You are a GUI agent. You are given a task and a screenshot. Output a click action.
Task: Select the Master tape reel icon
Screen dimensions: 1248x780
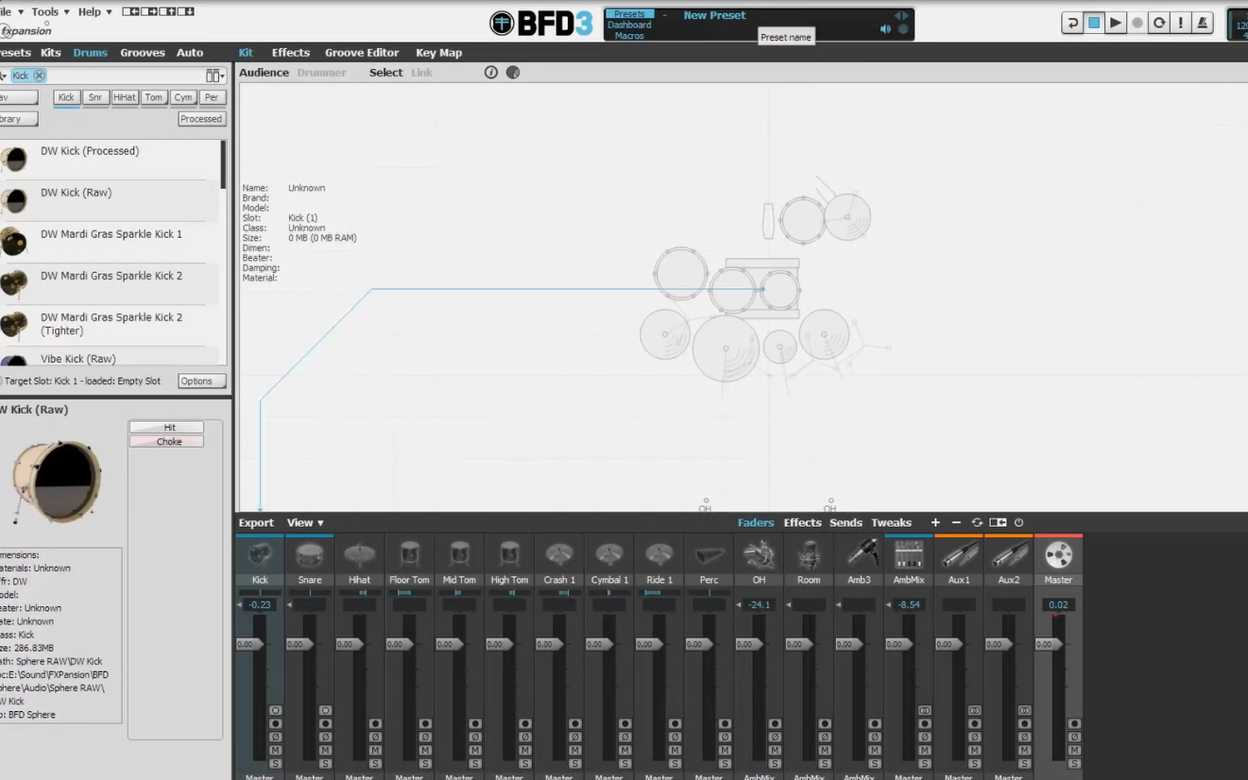tap(1058, 555)
